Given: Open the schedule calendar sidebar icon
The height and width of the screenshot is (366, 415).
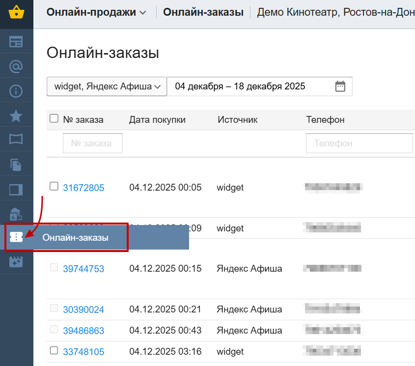Looking at the screenshot, I should (16, 41).
